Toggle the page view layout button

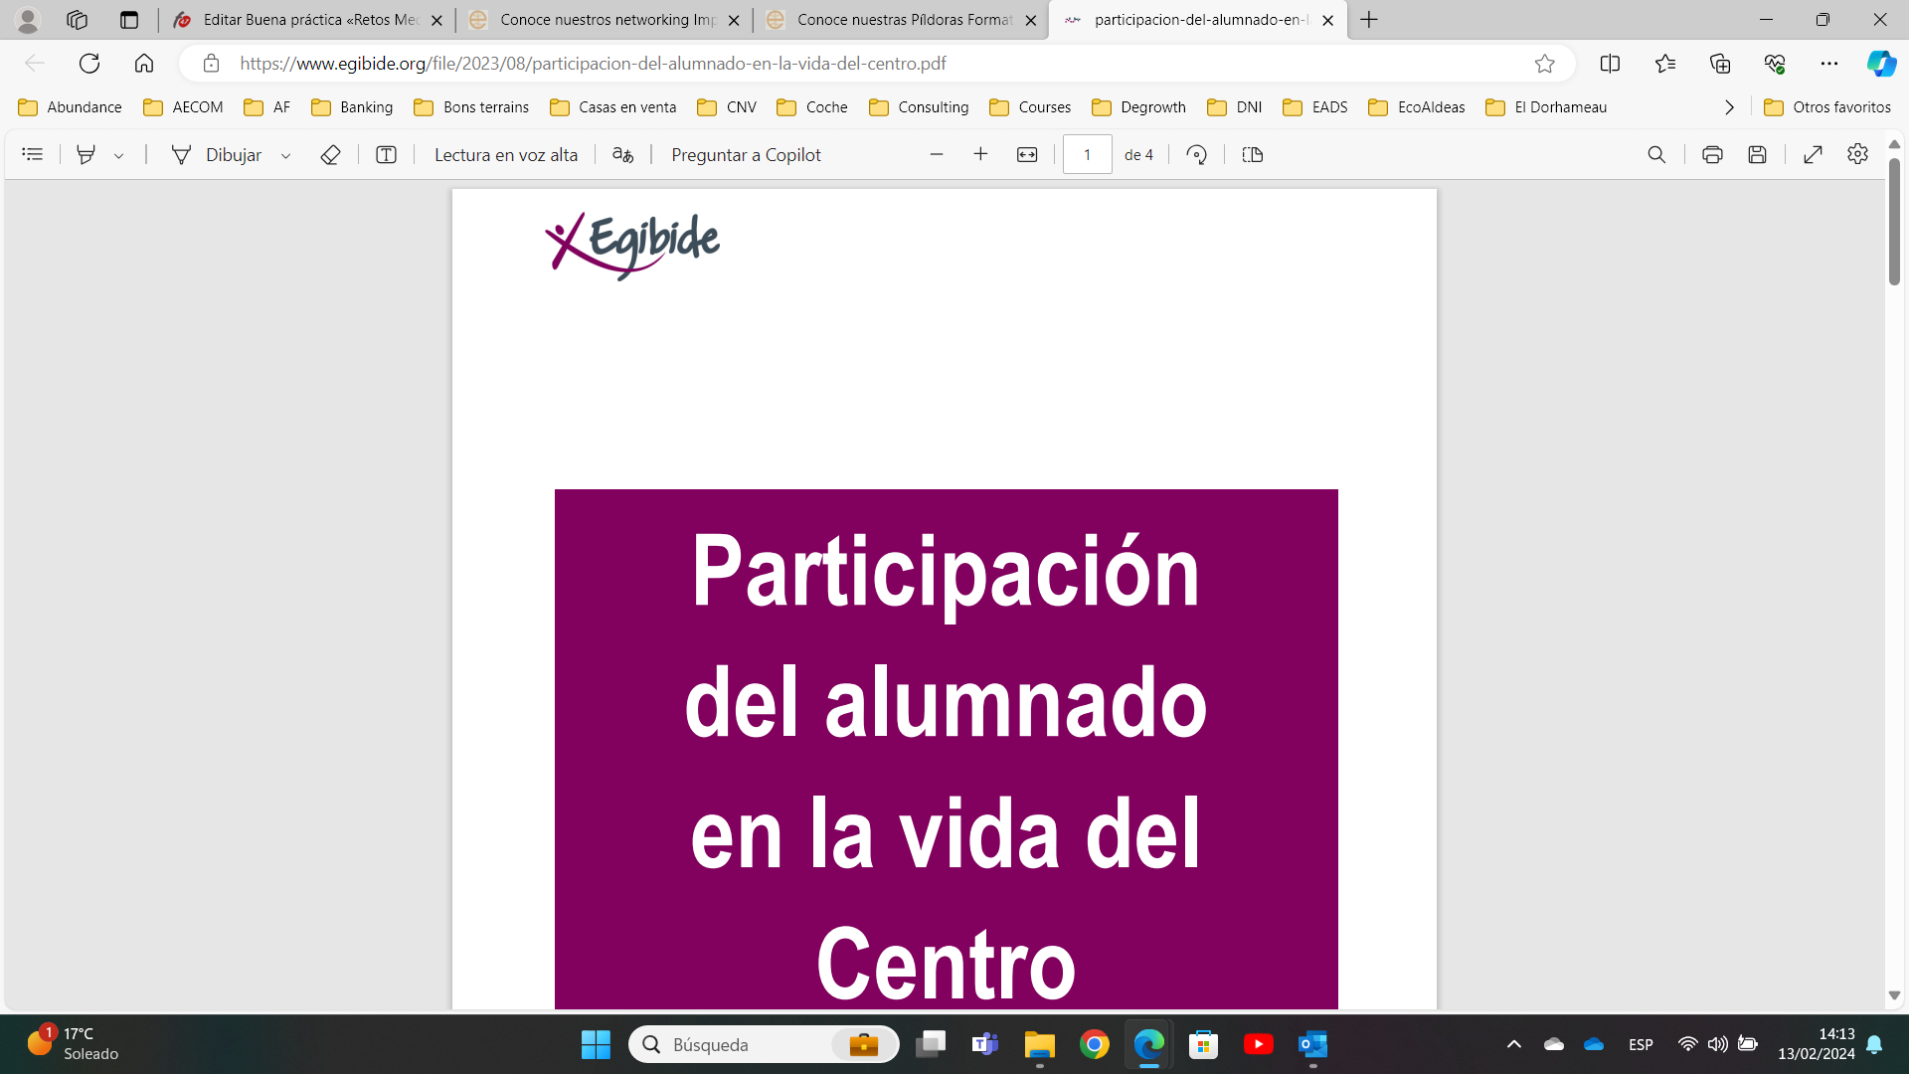(1253, 154)
